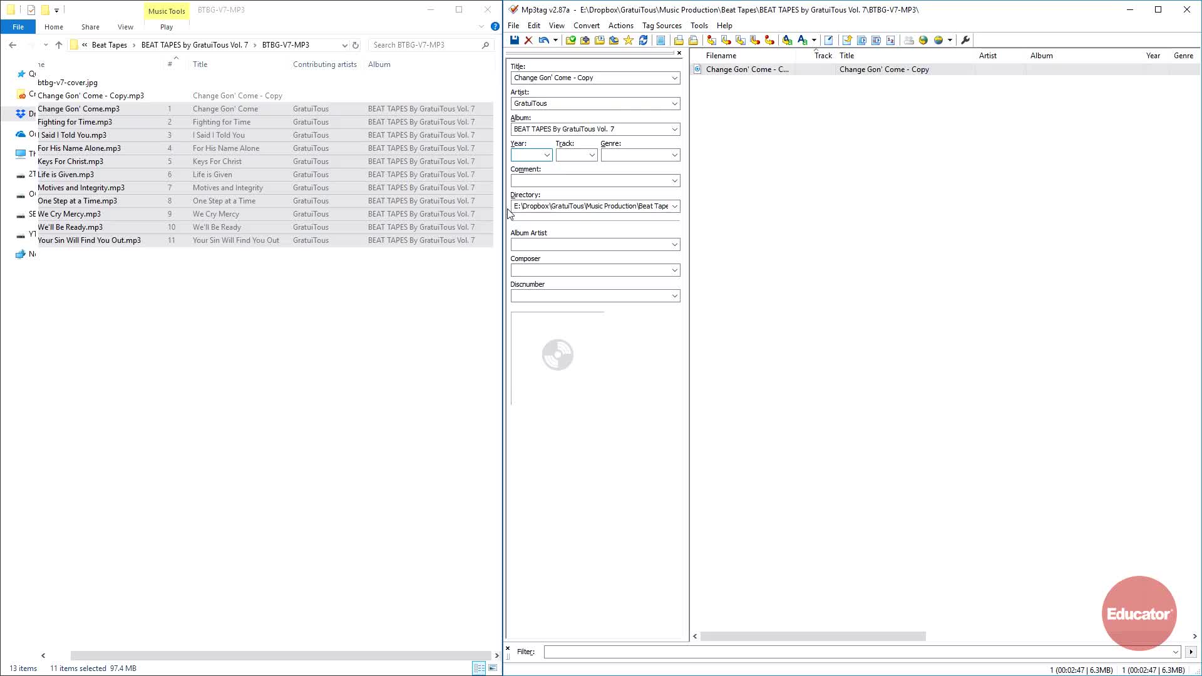The width and height of the screenshot is (1202, 676).
Task: Click the red X Remove tag icon
Action: (x=528, y=40)
